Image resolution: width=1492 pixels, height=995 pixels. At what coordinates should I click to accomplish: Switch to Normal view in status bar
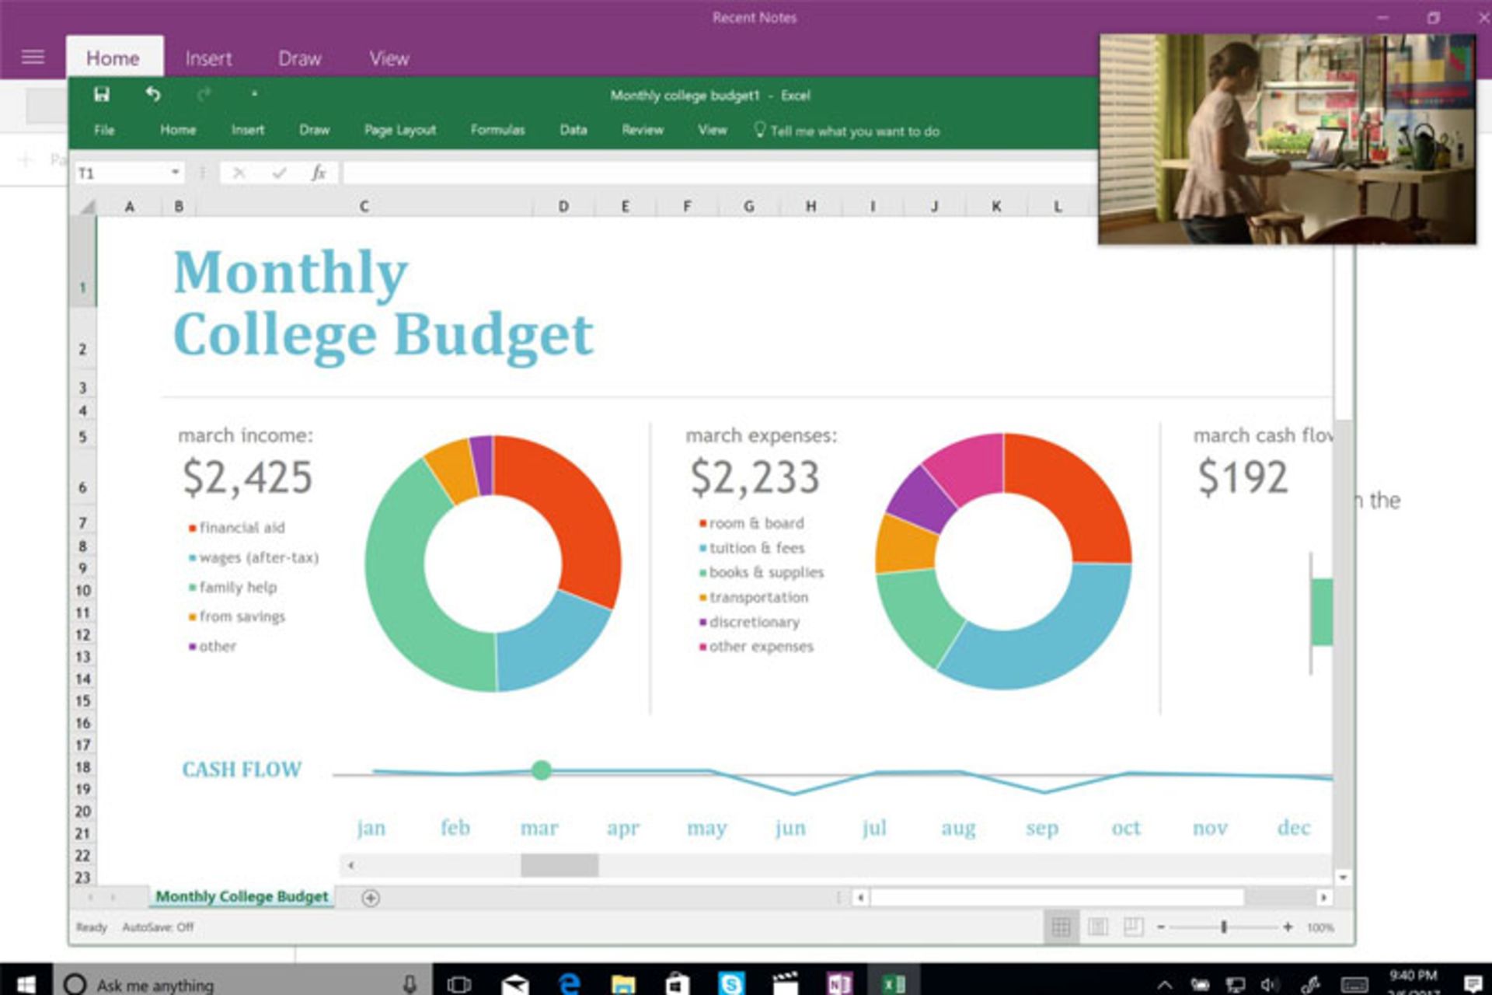coord(1061,927)
